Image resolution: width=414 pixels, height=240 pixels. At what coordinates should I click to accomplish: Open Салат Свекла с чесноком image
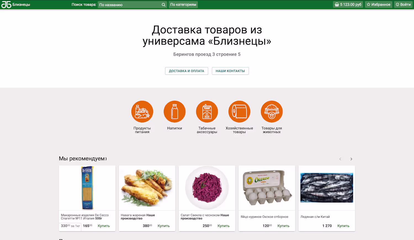coord(207,188)
